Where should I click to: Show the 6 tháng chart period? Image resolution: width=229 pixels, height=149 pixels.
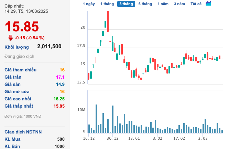coord(145,4)
